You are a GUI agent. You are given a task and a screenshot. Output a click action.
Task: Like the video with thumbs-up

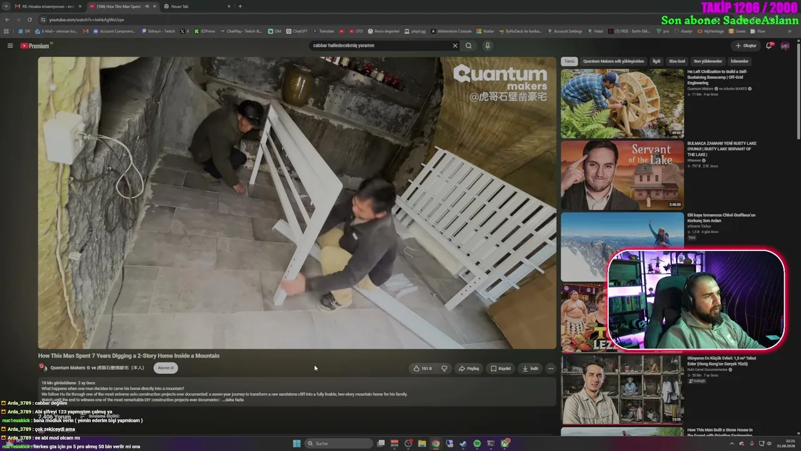(423, 368)
